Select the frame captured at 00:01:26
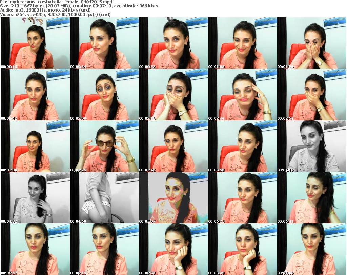Image resolution: width=347 pixels, height=275 pixels. pos(312,43)
